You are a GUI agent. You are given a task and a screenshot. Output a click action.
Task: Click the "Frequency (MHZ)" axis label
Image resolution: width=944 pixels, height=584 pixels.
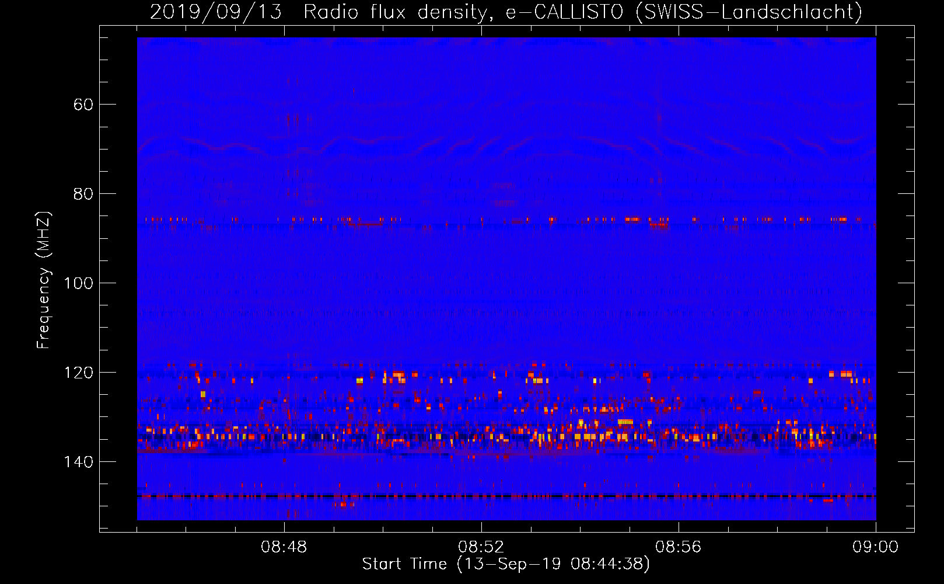pos(44,280)
